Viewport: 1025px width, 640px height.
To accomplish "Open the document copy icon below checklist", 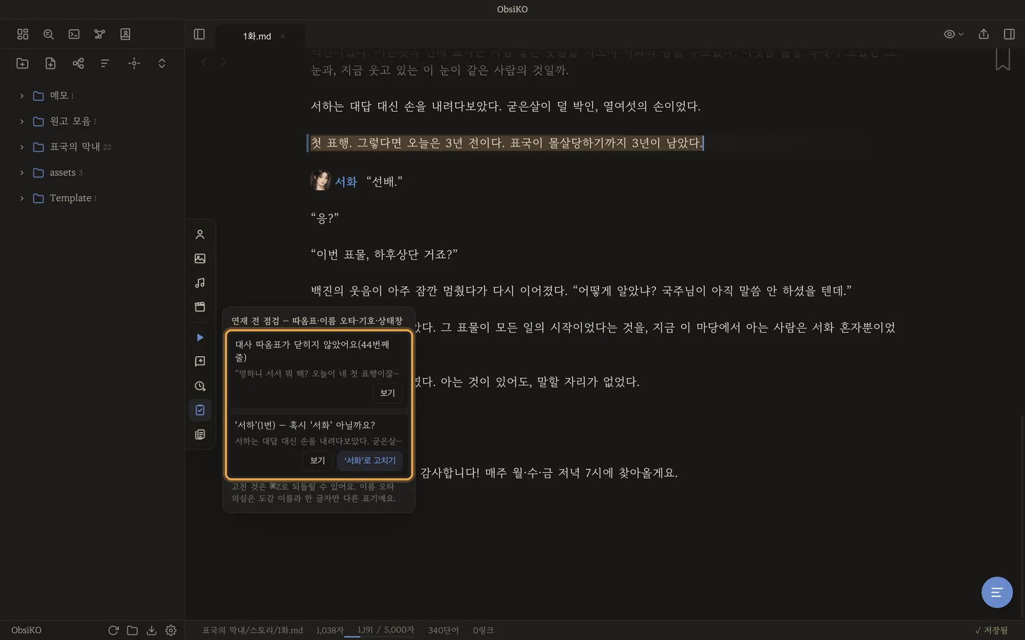I will [200, 434].
